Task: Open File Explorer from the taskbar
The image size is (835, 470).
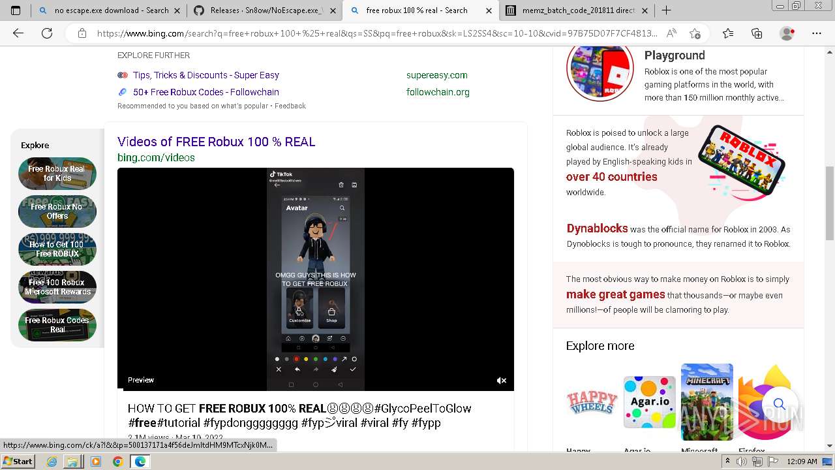Action: [x=72, y=462]
